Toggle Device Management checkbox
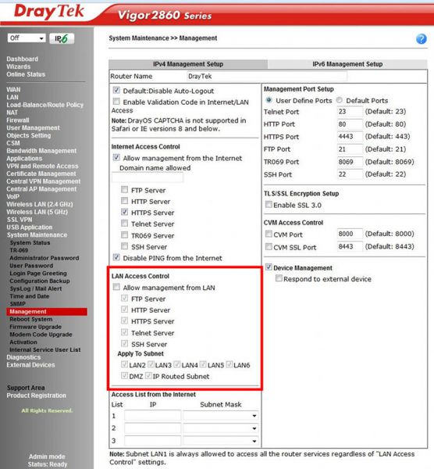434x469 pixels. [269, 267]
